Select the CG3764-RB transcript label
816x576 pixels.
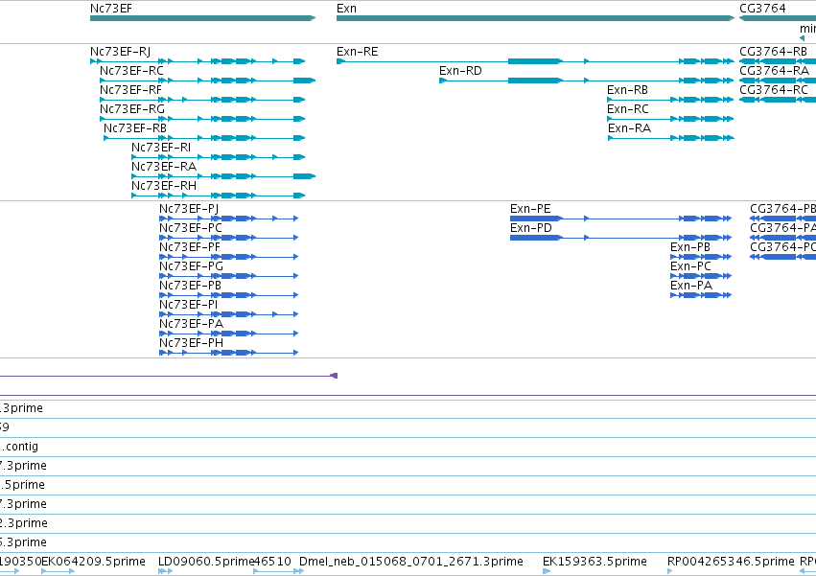(x=773, y=52)
